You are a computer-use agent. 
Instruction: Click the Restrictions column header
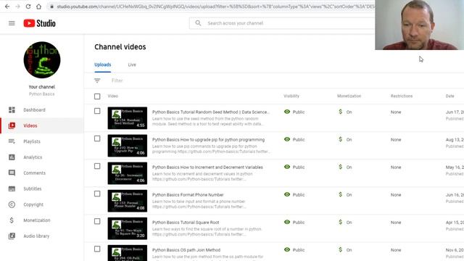401,96
